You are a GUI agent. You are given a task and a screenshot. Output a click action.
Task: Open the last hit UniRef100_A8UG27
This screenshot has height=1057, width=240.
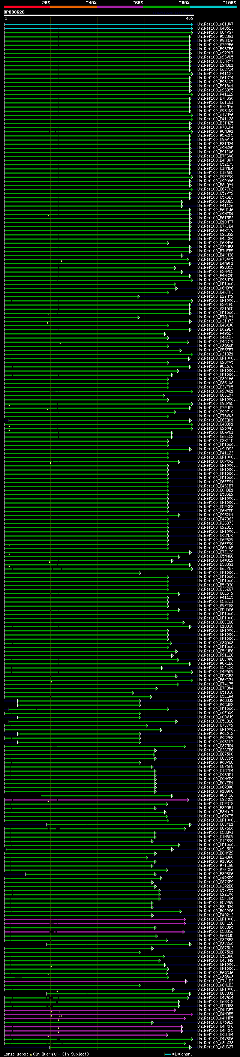(x=215, y=1047)
